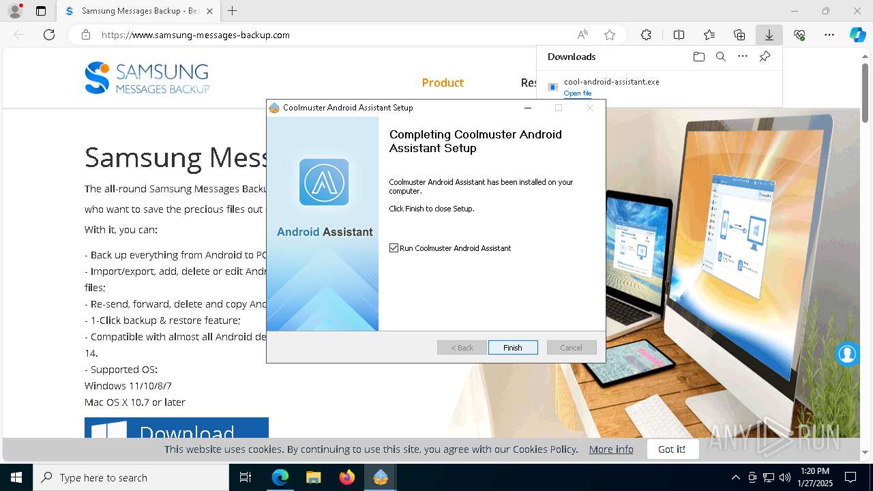Click the Cancel button in Setup dialog
The height and width of the screenshot is (491, 873).
[572, 348]
